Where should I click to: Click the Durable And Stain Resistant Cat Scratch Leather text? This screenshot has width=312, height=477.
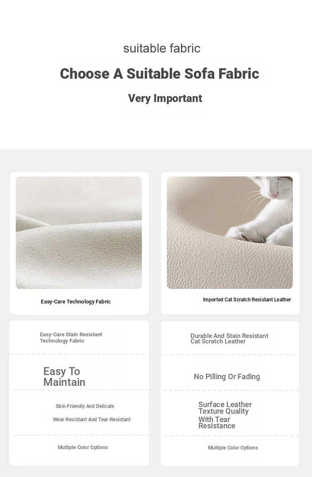point(229,338)
